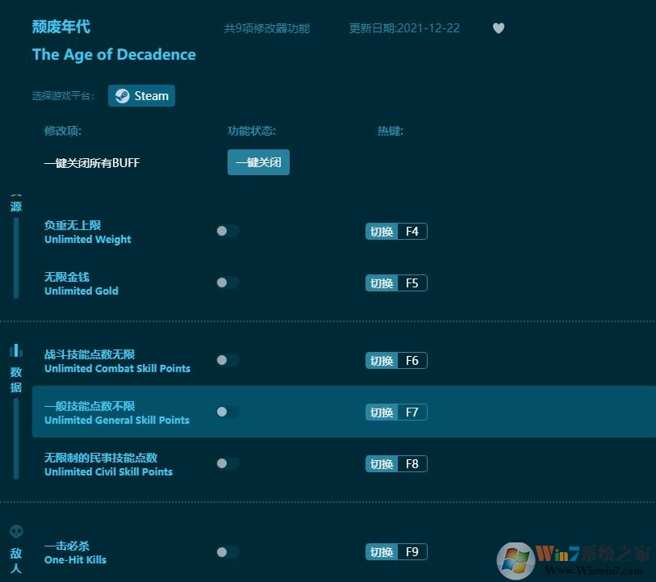Change the F5 hotkey for Unlimited Gold

(x=412, y=283)
